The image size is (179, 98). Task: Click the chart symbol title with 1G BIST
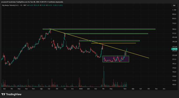pyautogui.click(x=14, y=5)
